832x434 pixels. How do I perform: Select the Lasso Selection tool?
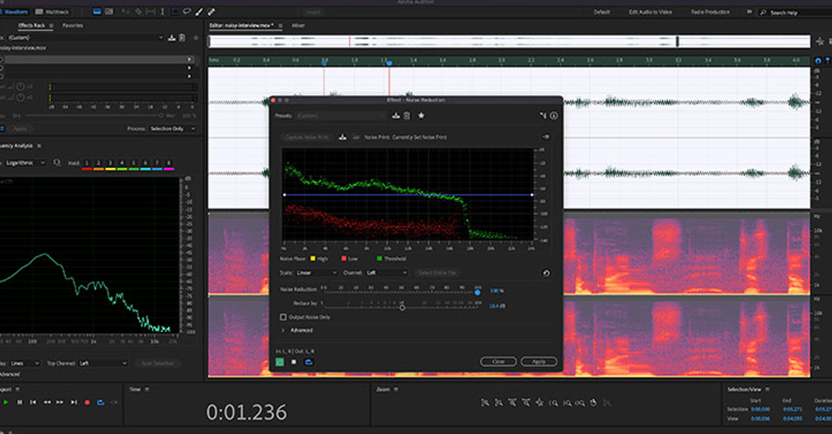187,12
